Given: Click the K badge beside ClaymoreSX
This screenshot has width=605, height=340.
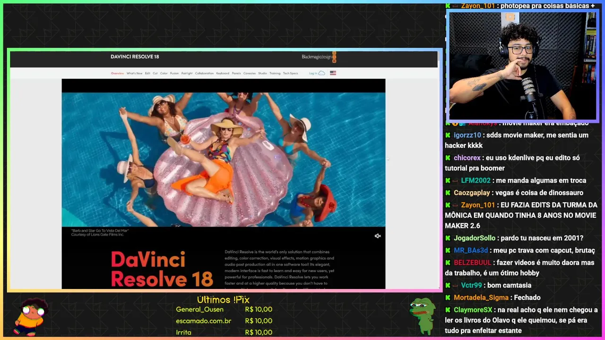Looking at the screenshot, I should [448, 310].
